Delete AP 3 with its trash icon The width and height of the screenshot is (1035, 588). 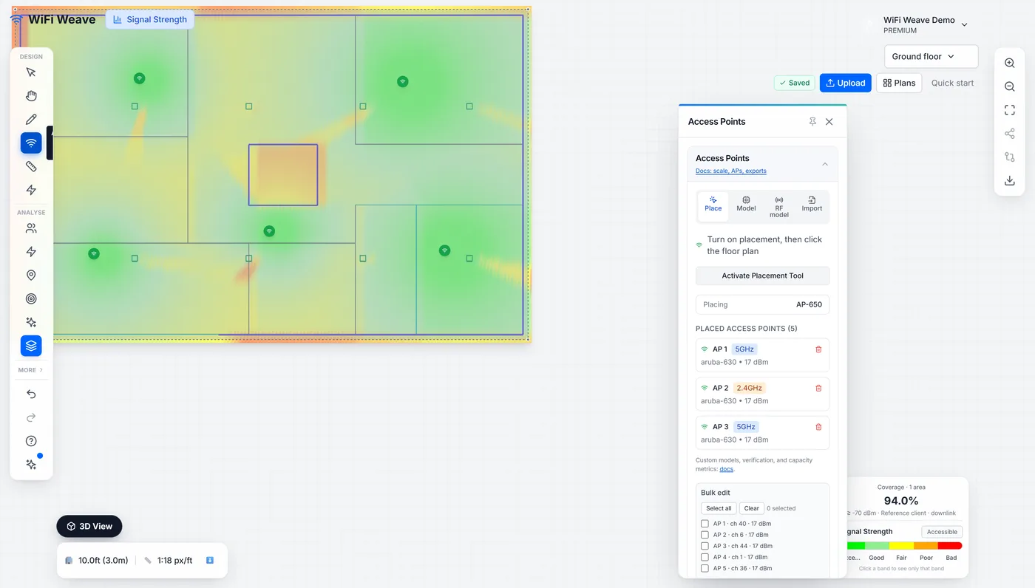click(818, 427)
